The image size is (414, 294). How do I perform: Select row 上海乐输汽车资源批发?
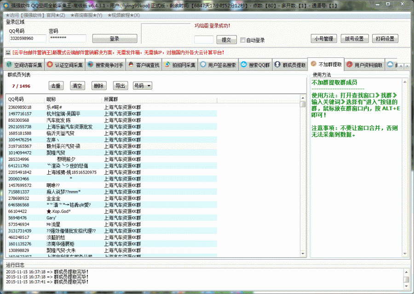point(112,127)
